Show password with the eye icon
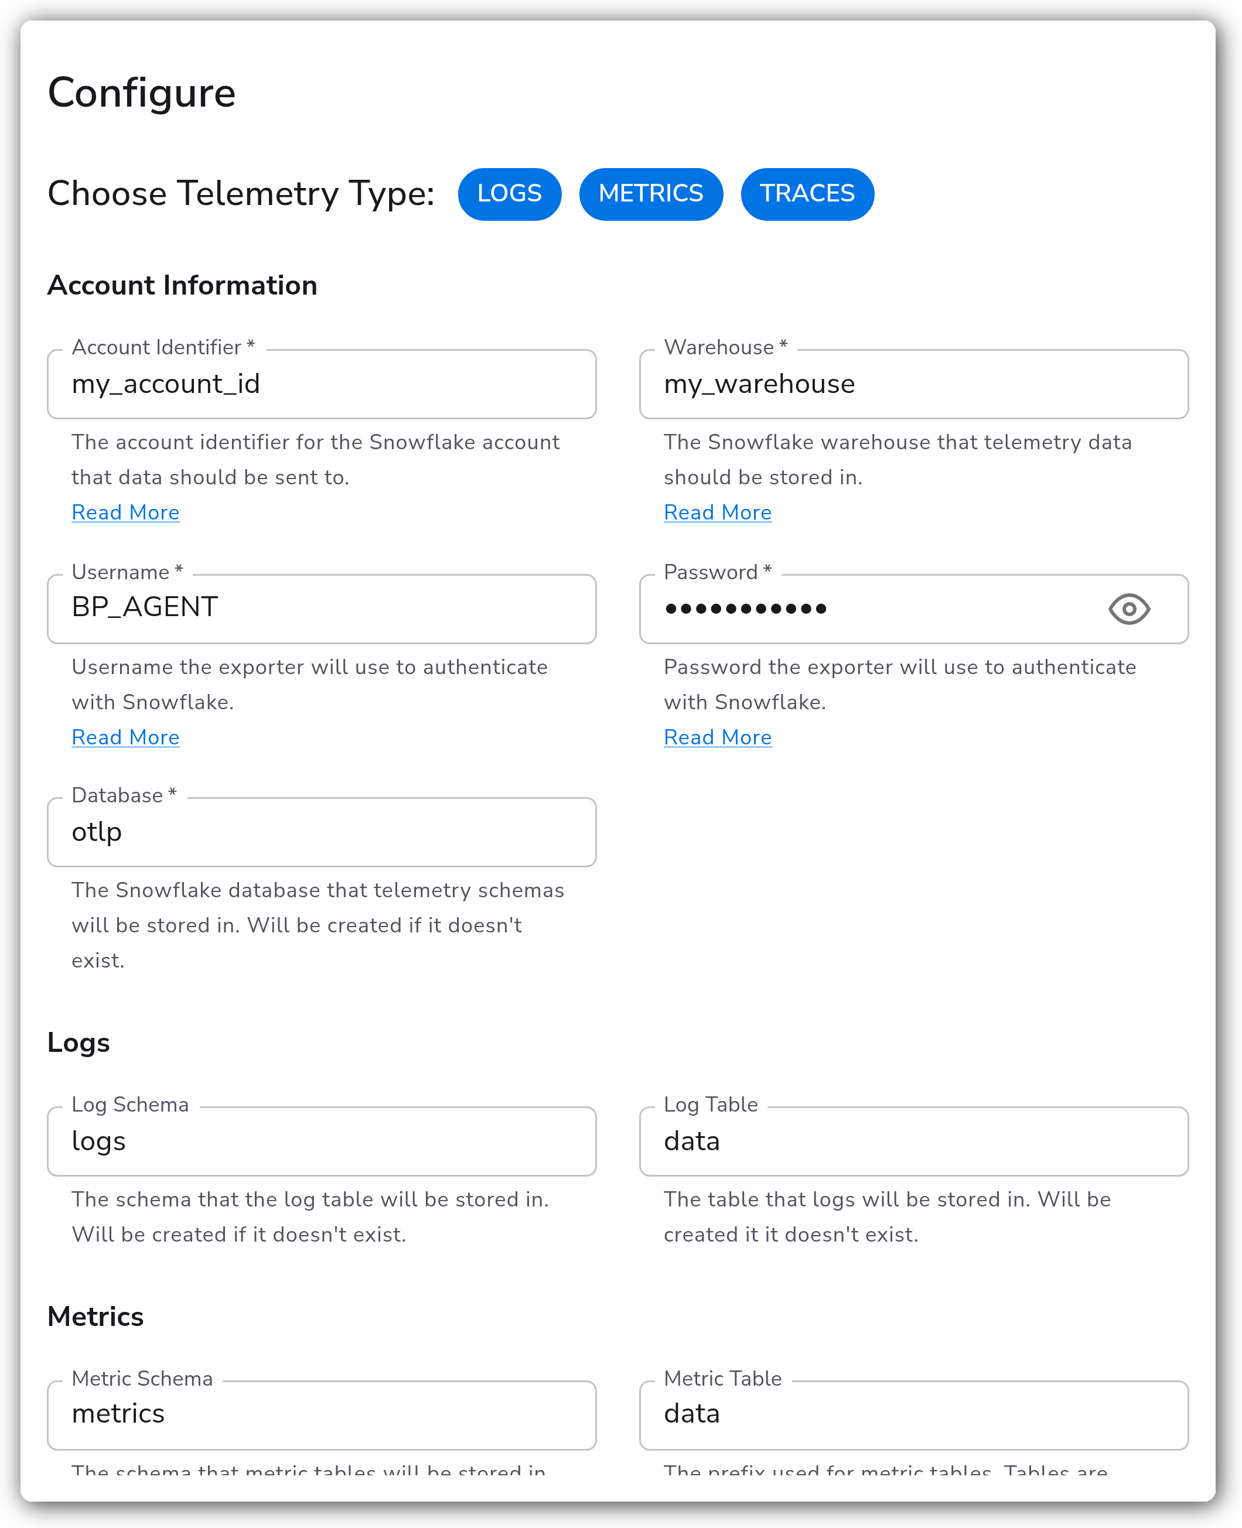 1128,609
